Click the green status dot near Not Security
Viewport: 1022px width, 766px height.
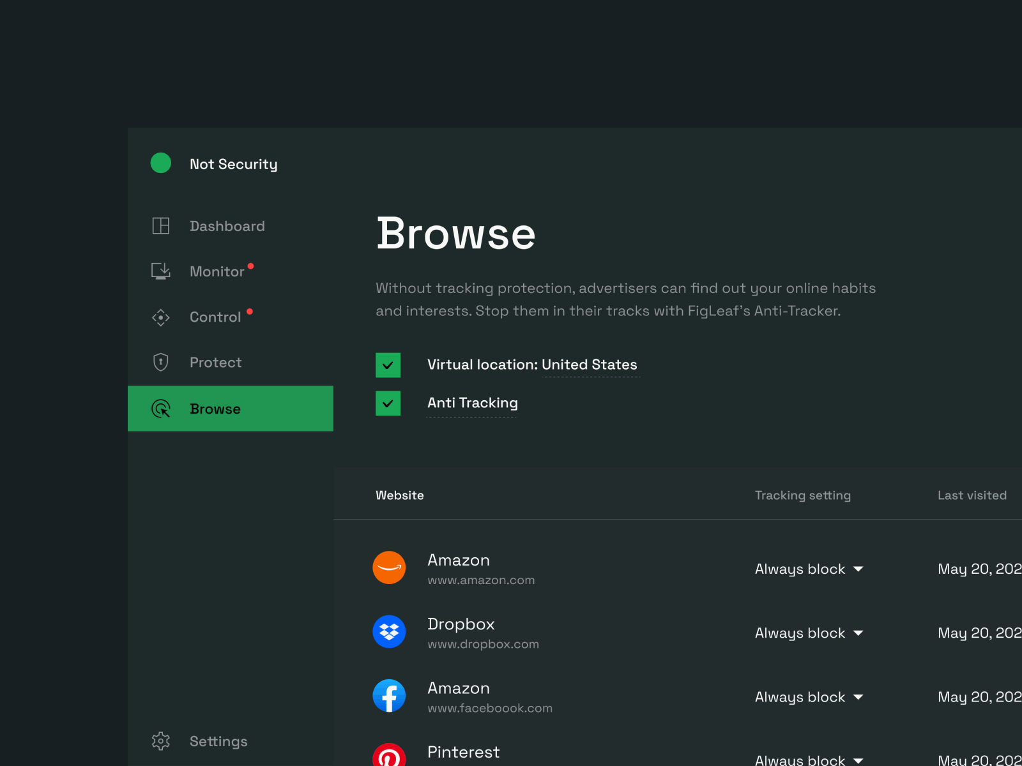tap(160, 163)
